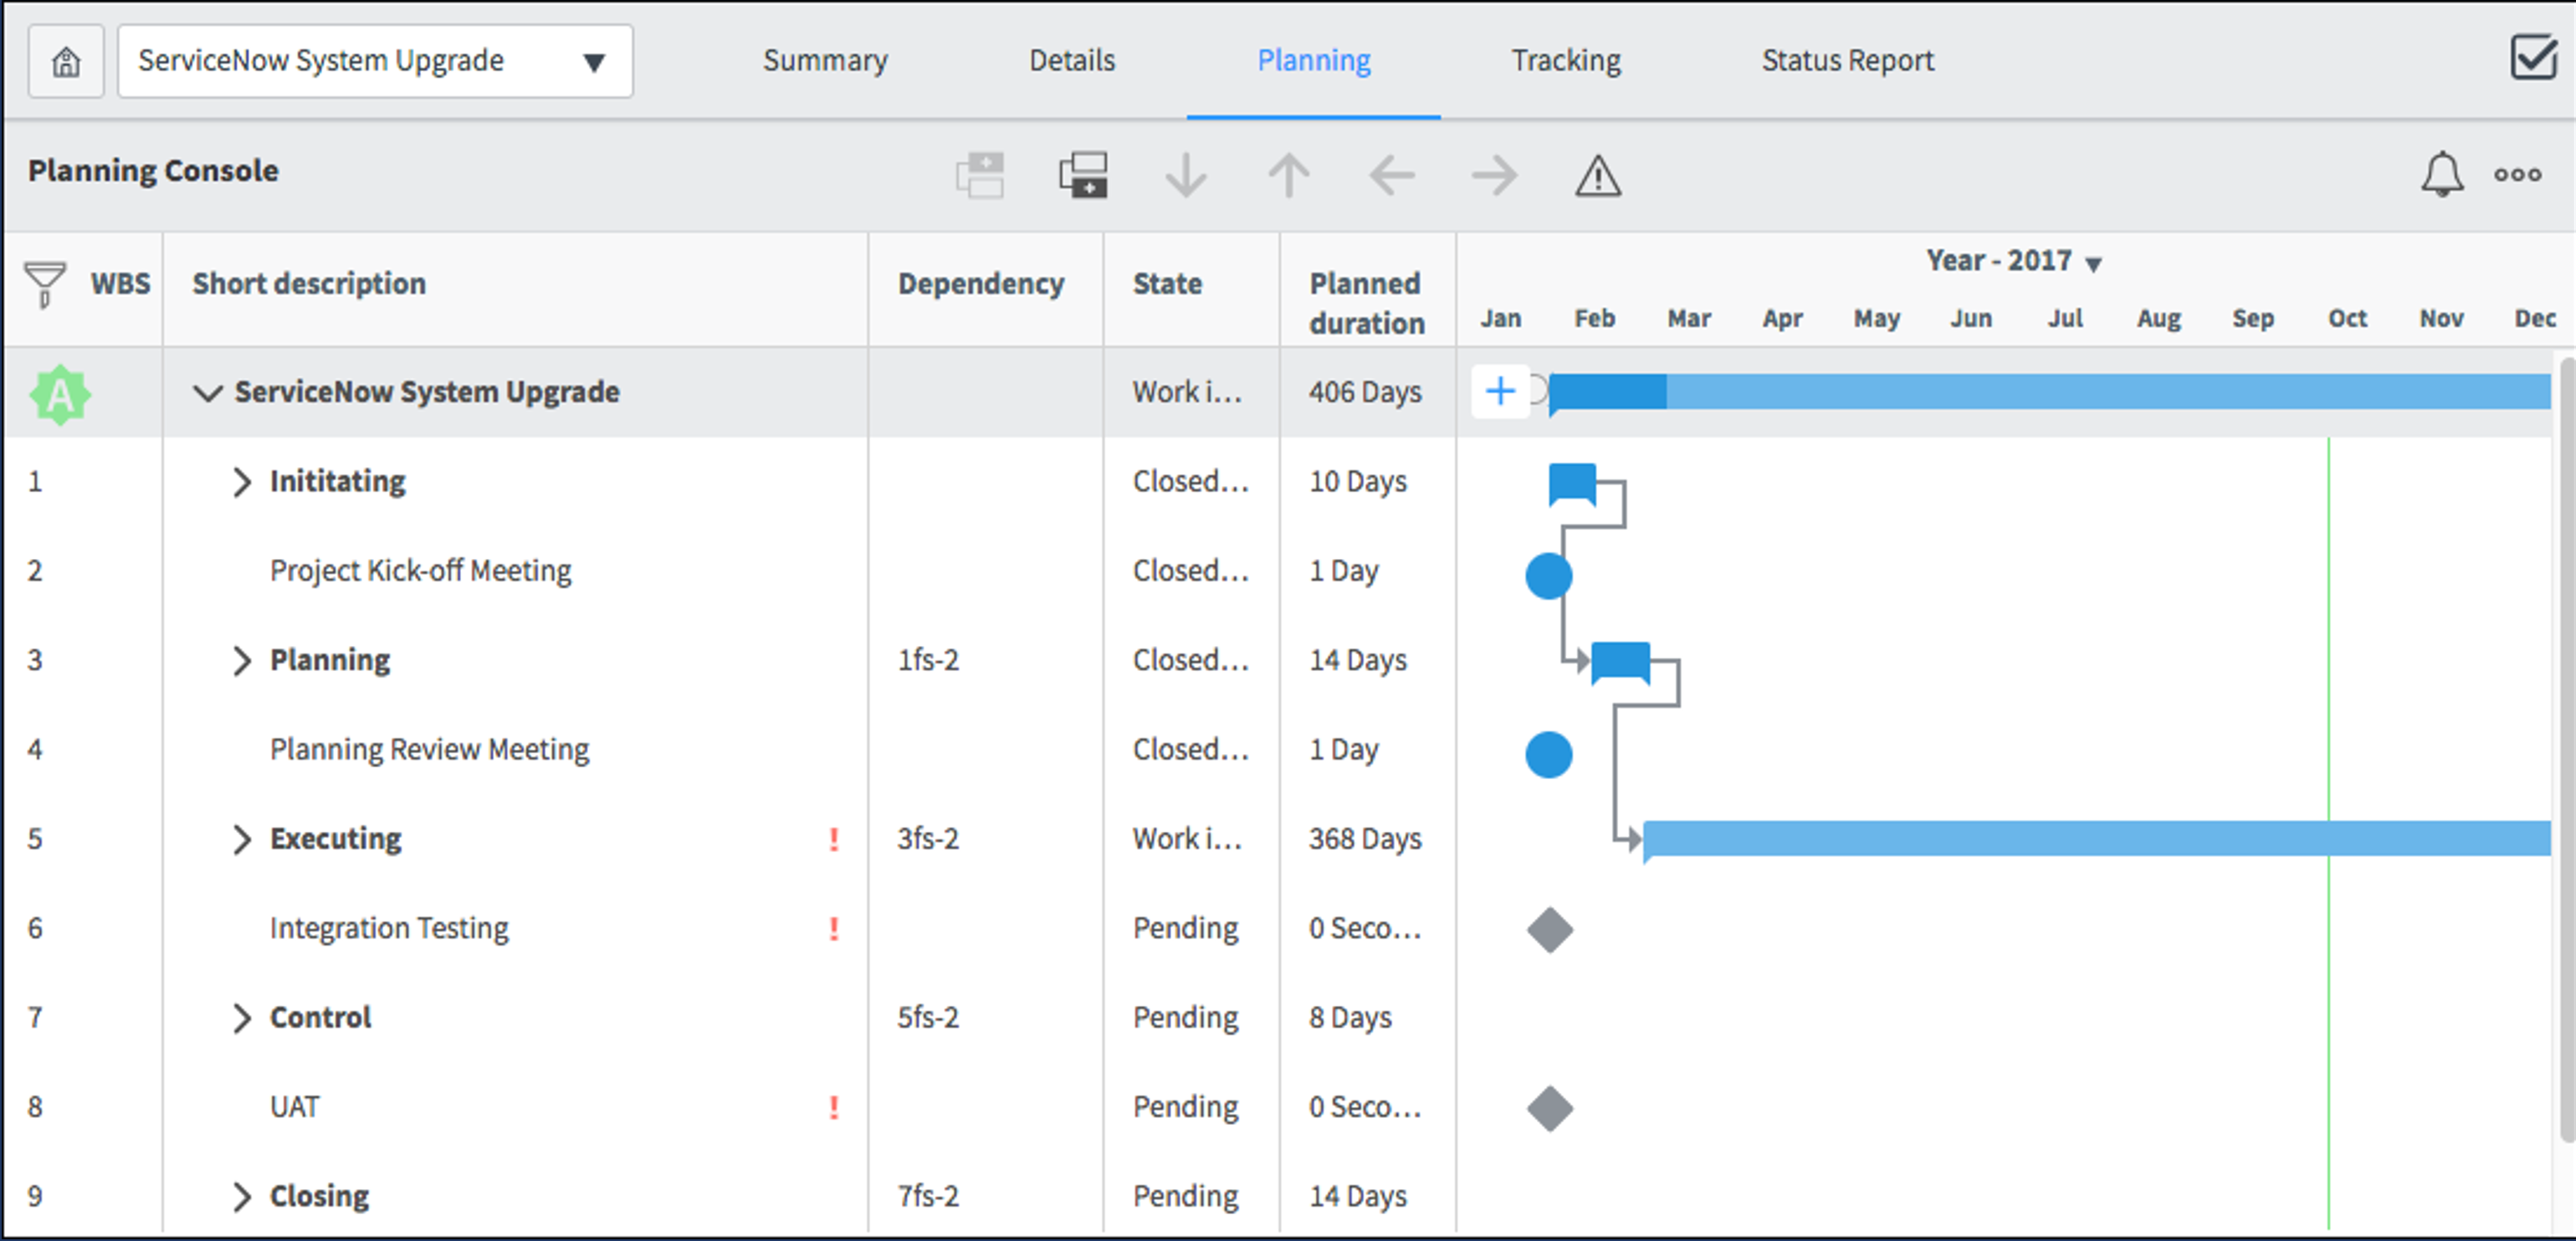Open the Status Report tab

click(x=1847, y=61)
